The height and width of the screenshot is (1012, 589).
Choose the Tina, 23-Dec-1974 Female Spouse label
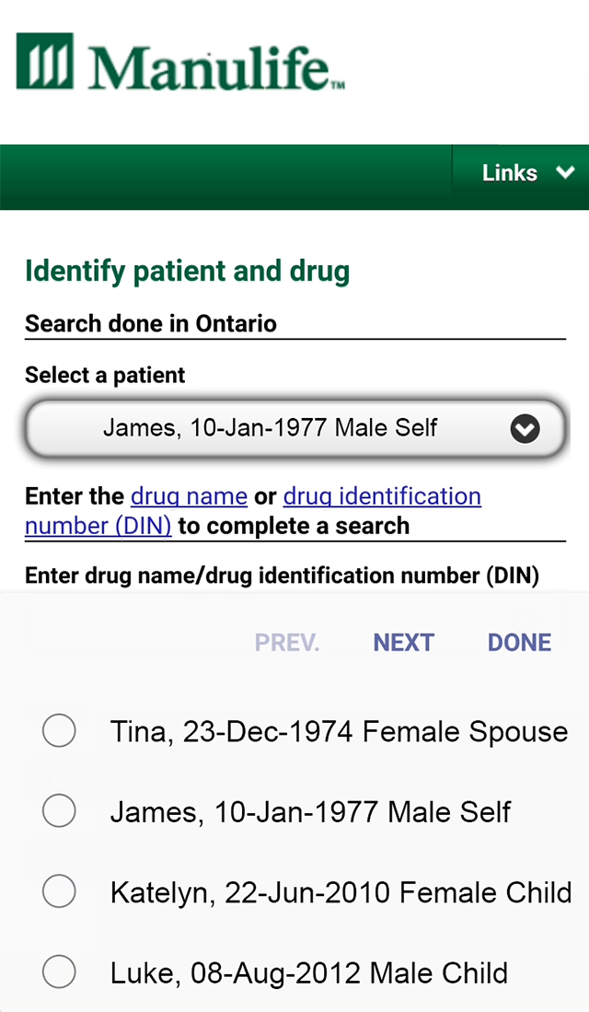coord(339,732)
